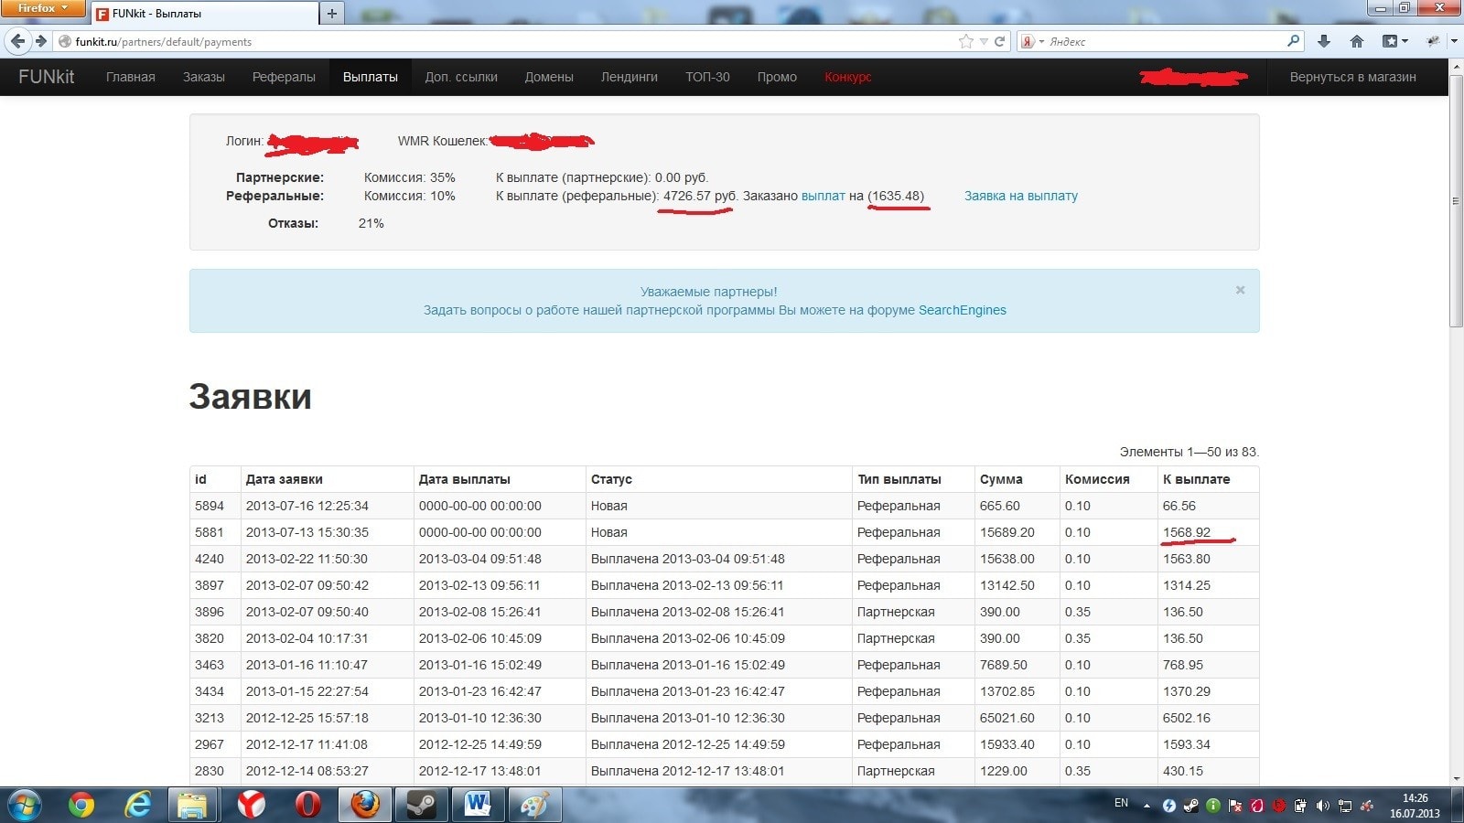Click the search magnifier in Yandex box

(x=1293, y=41)
